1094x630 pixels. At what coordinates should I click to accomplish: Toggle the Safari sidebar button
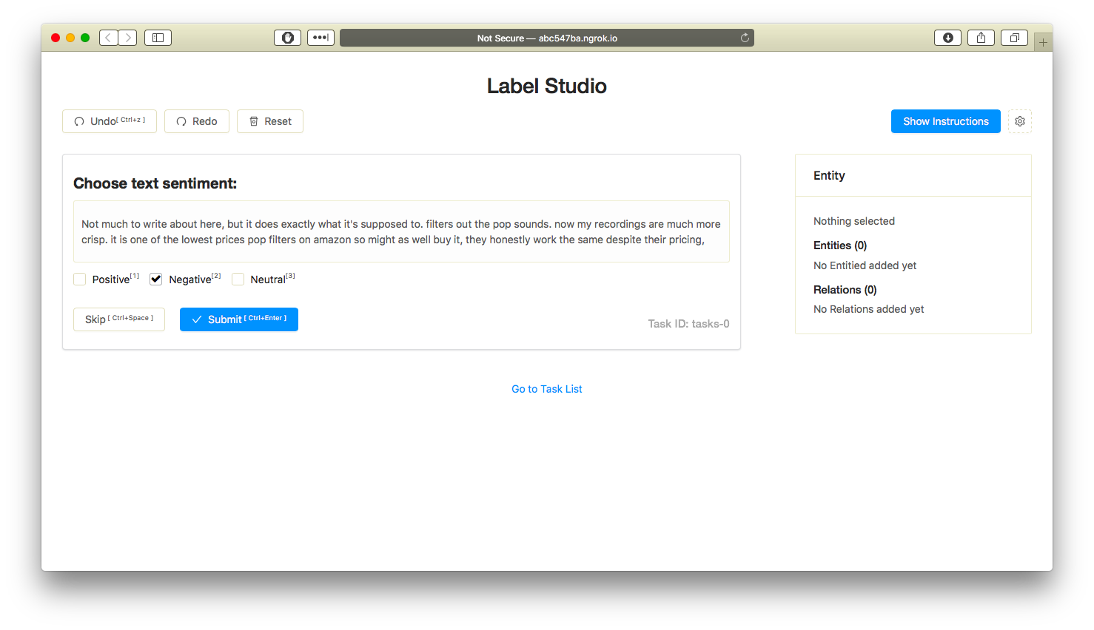158,38
